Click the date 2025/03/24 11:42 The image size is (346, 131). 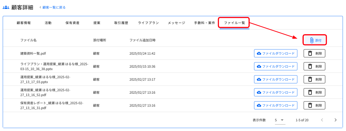[x=142, y=53]
